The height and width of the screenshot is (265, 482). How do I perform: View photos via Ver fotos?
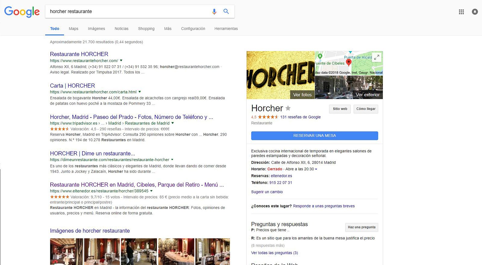[x=302, y=95]
